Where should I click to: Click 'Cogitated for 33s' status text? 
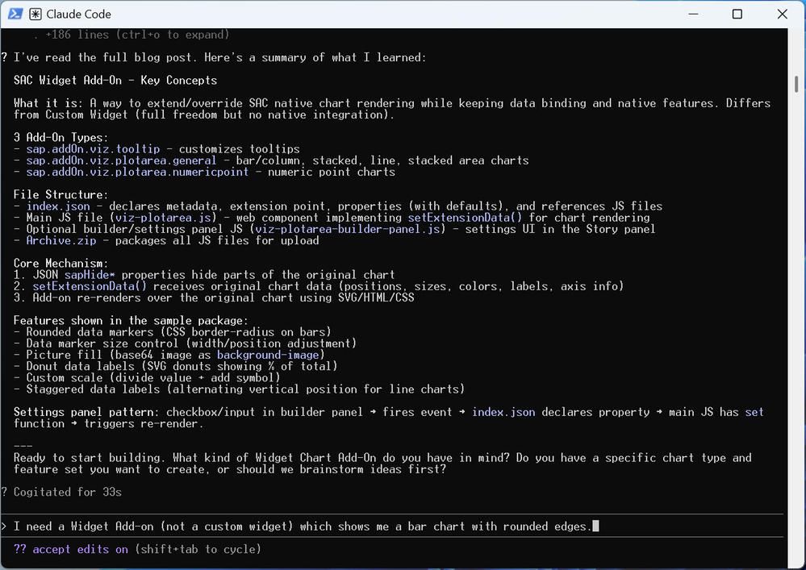click(67, 492)
